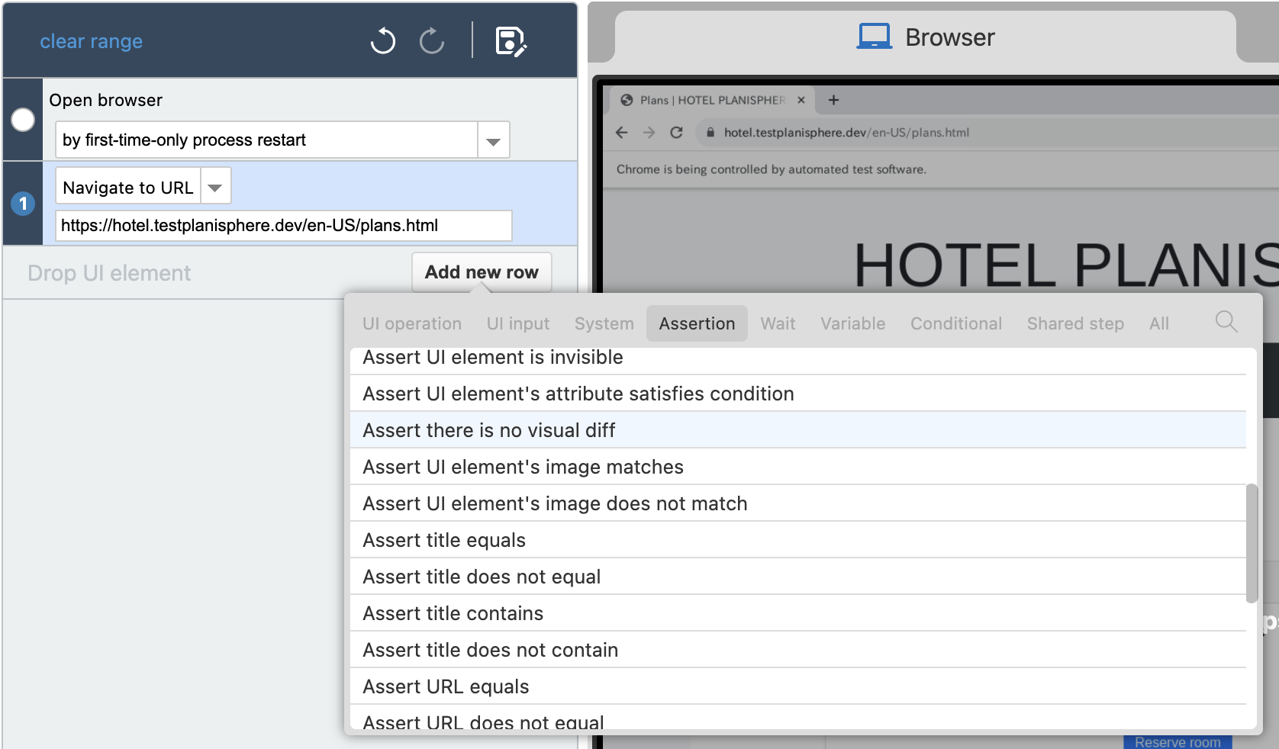Click the search magnifier in command picker
Image resolution: width=1279 pixels, height=749 pixels.
1226,322
